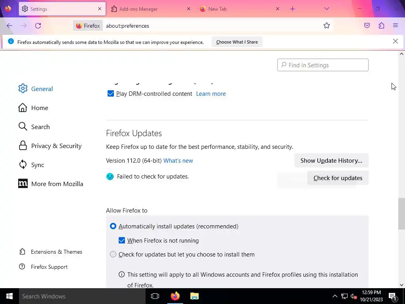Viewport: 405px width, 304px height.
Task: Close the Add-ons Manager tab
Action: coord(189,9)
